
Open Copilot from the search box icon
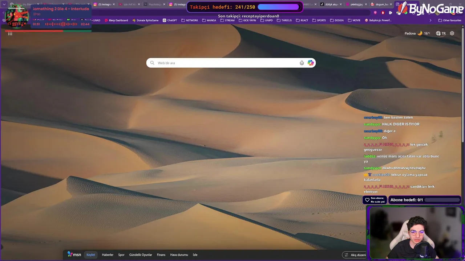point(311,63)
